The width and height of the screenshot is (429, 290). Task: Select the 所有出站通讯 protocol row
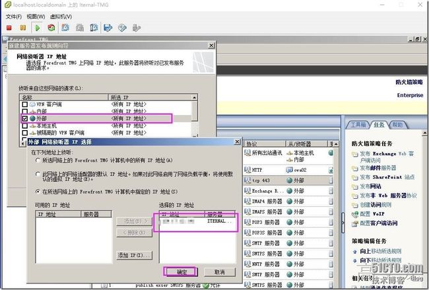288,156
